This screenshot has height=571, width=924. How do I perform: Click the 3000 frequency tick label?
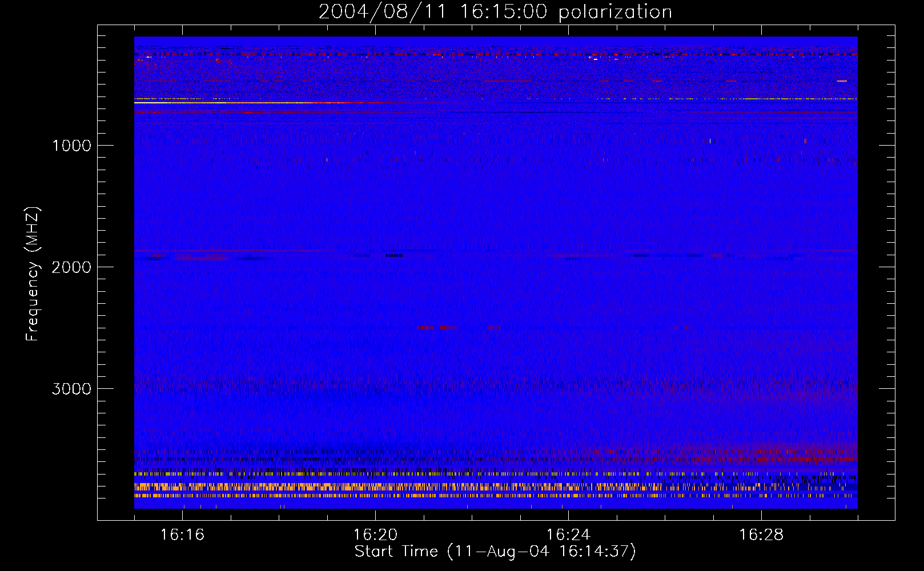point(71,389)
